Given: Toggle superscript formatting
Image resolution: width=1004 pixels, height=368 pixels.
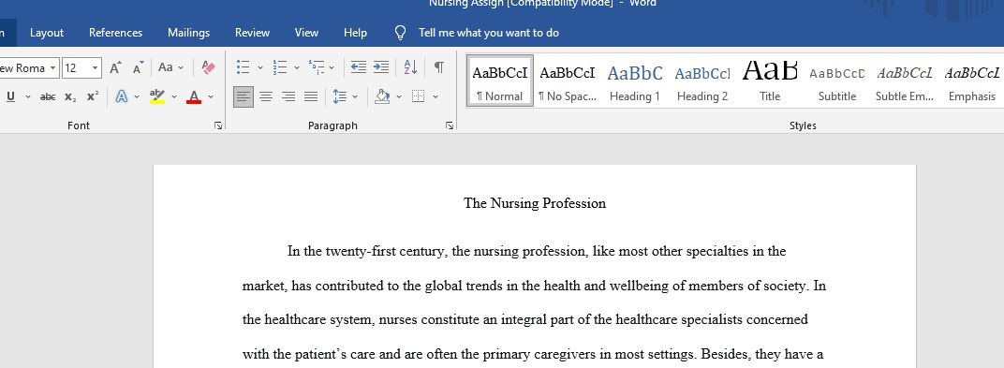Looking at the screenshot, I should tap(93, 96).
